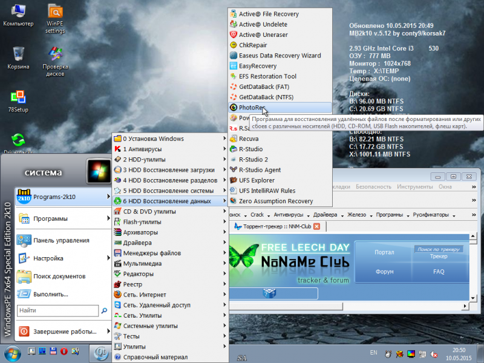This screenshot has width=484, height=363.
Task: Click the EN language indicator in taskbar
Action: [x=373, y=353]
